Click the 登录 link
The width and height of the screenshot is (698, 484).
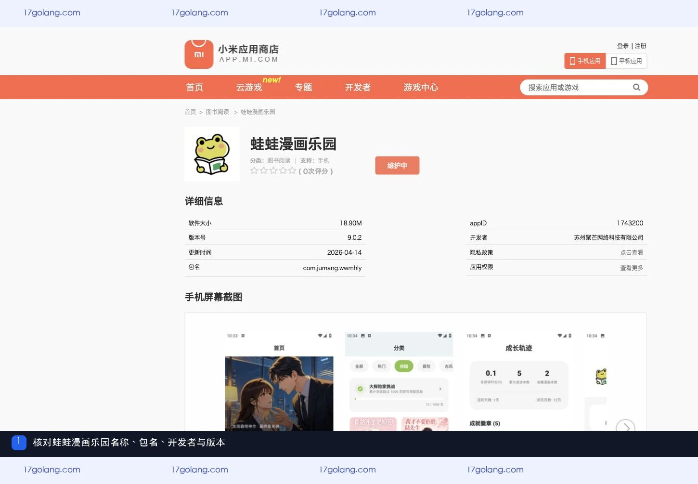click(x=623, y=46)
